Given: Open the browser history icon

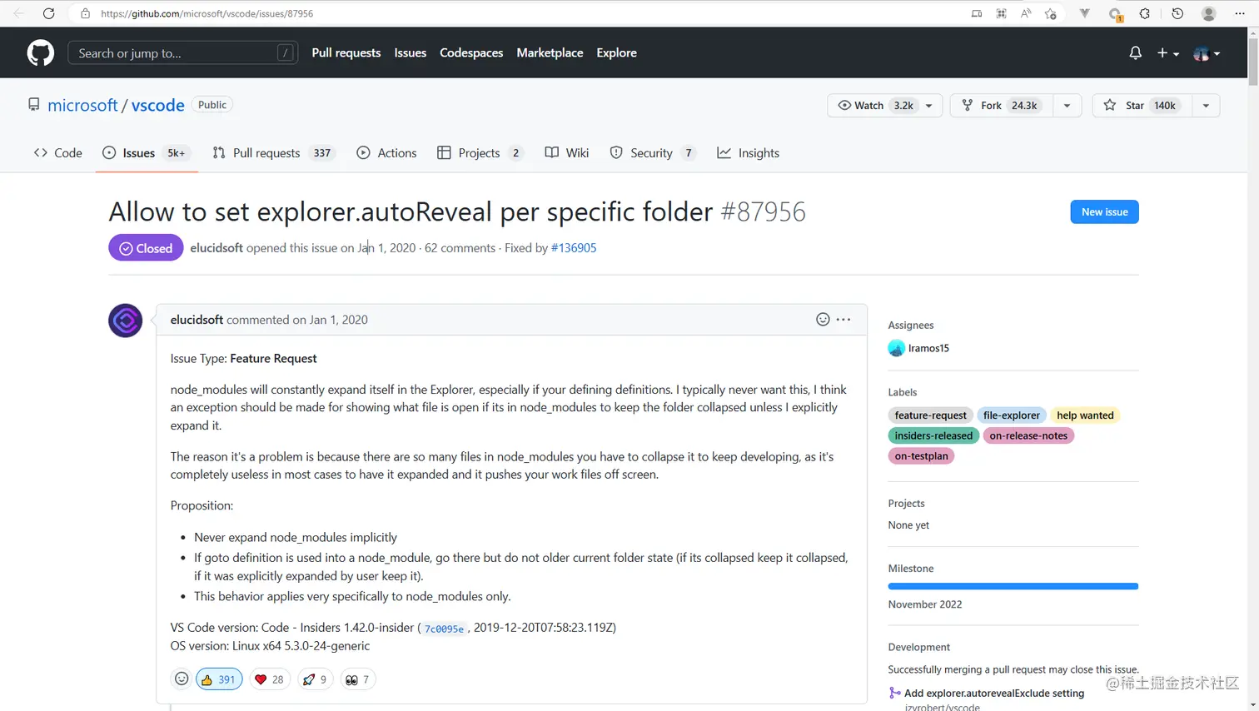Looking at the screenshot, I should click(x=1177, y=13).
